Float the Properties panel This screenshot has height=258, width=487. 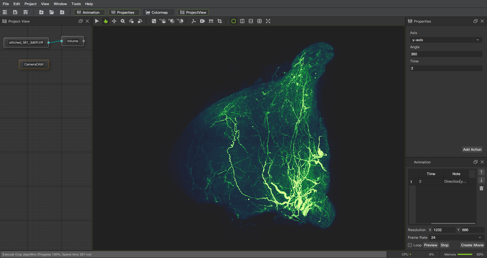click(x=475, y=21)
